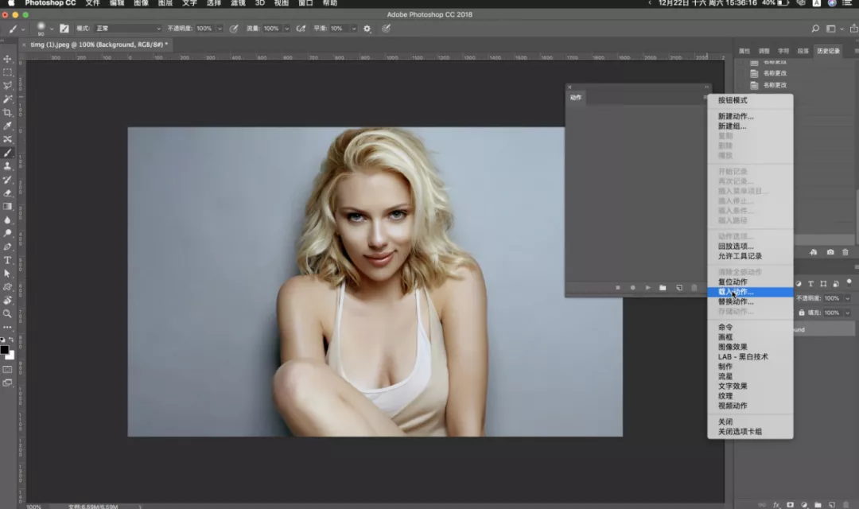Toggle airbrush build-up effects
Viewport: 859px width, 509px height.
(x=301, y=29)
